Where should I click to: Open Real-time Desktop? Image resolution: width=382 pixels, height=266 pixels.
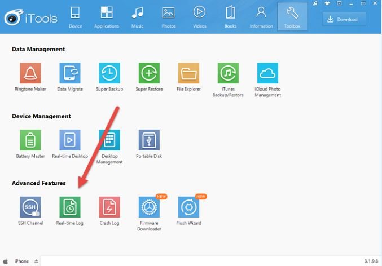(70, 140)
